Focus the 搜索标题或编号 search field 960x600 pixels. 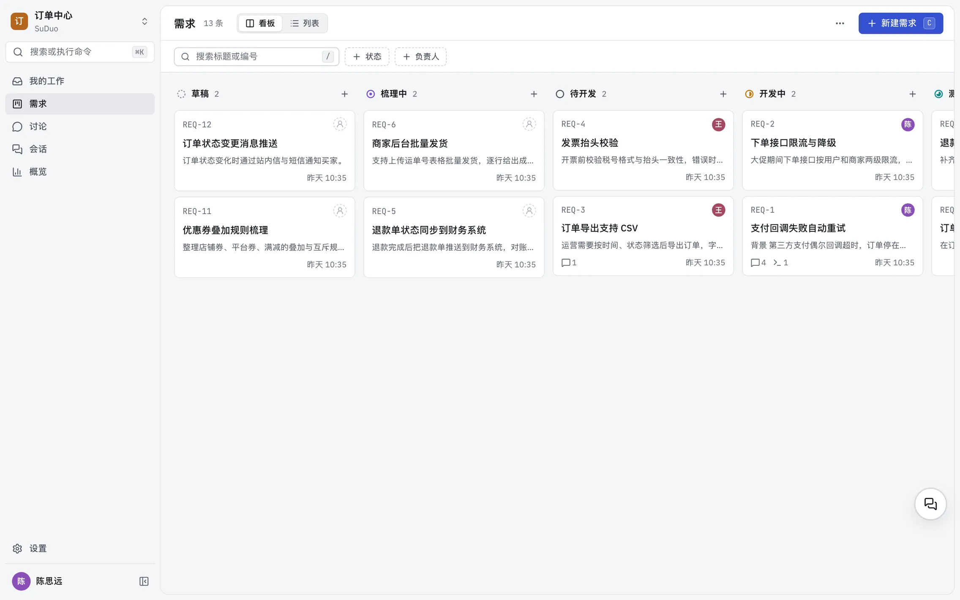(256, 57)
